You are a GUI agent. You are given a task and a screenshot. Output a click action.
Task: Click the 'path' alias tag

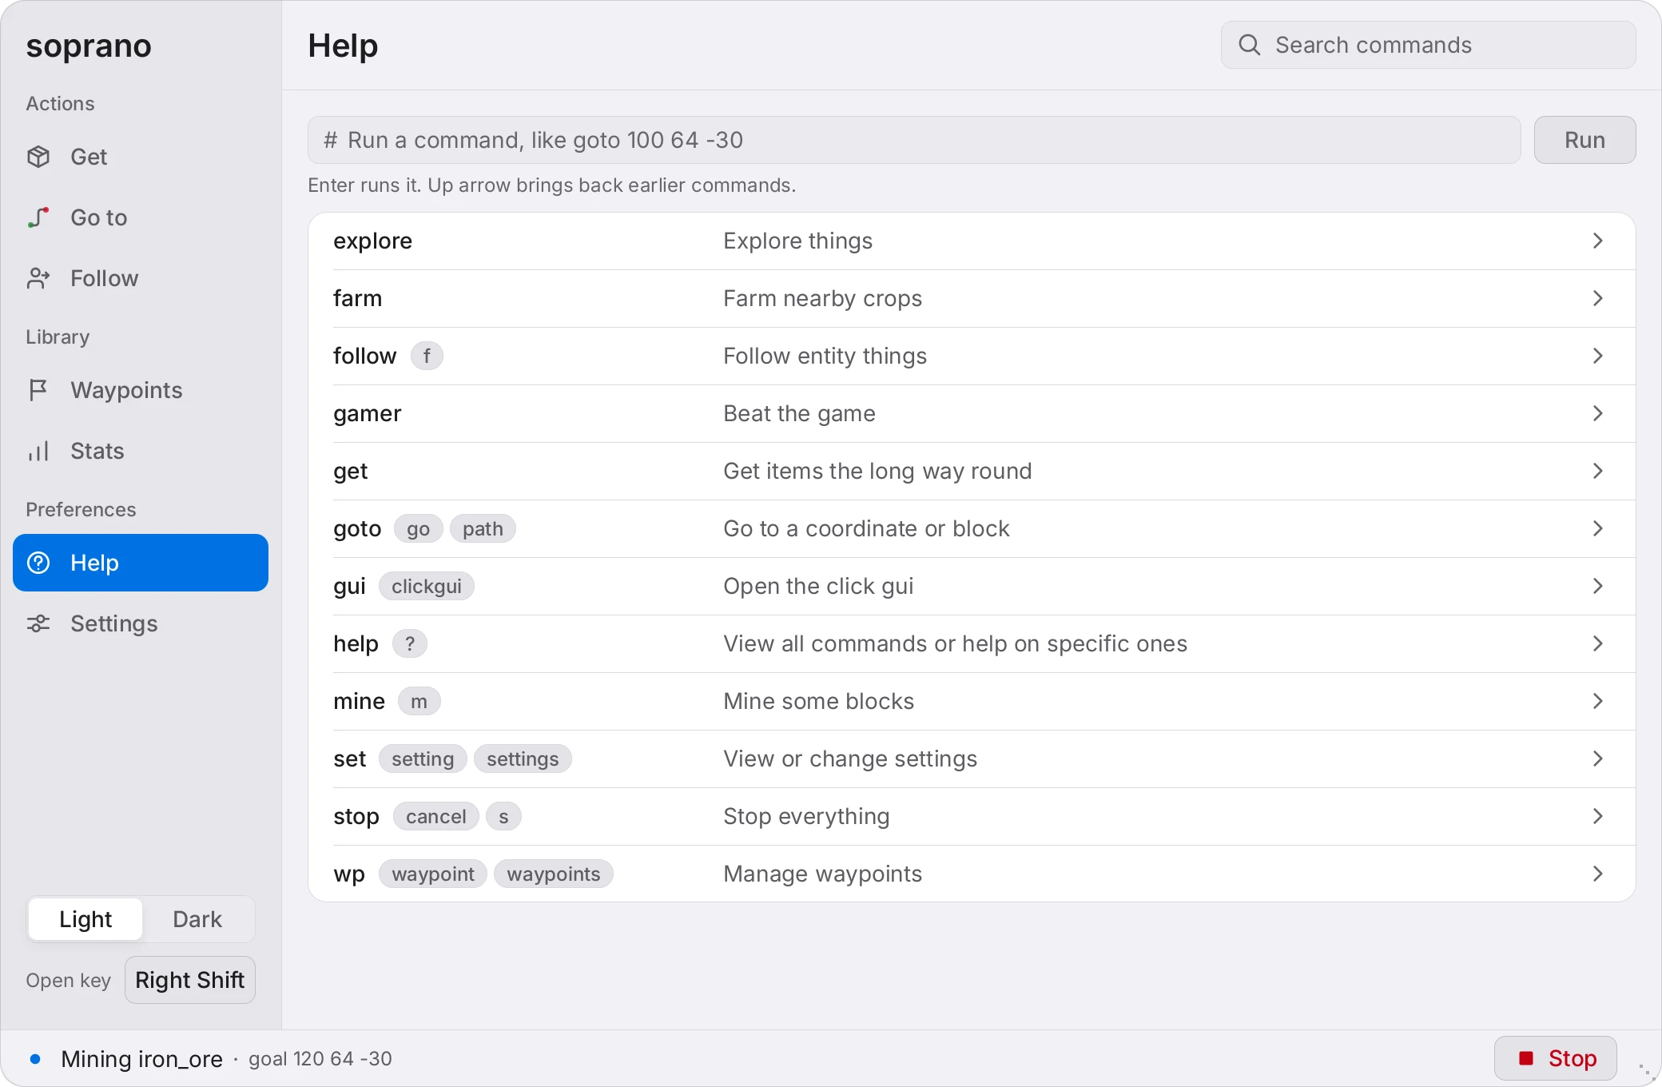(x=483, y=528)
